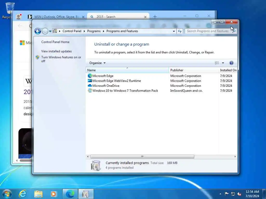Select Programs and Features breadcrumb segment

coord(122,31)
